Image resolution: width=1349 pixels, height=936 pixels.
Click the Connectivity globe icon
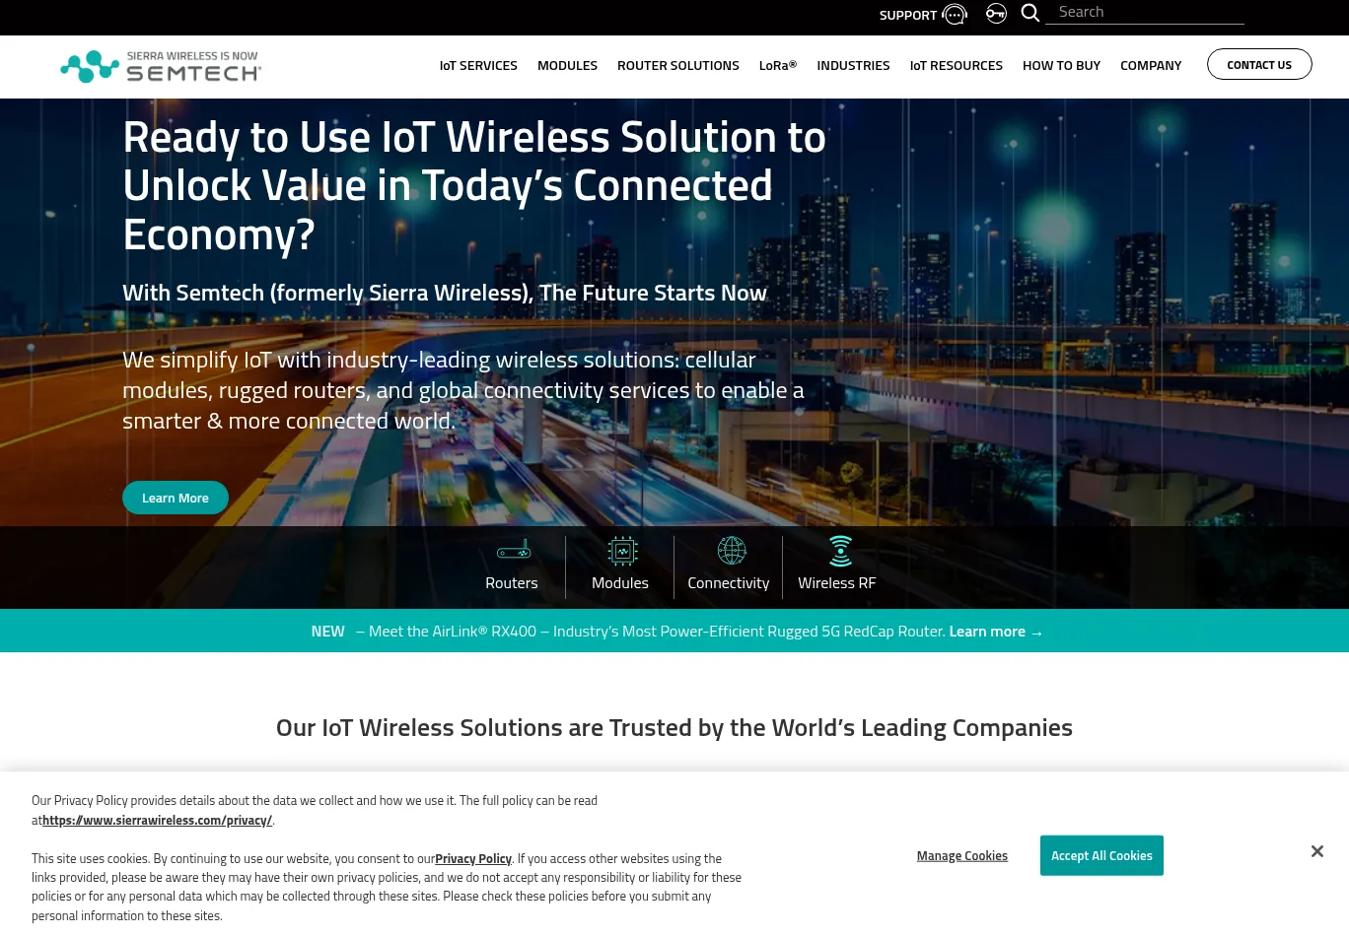tap(731, 551)
